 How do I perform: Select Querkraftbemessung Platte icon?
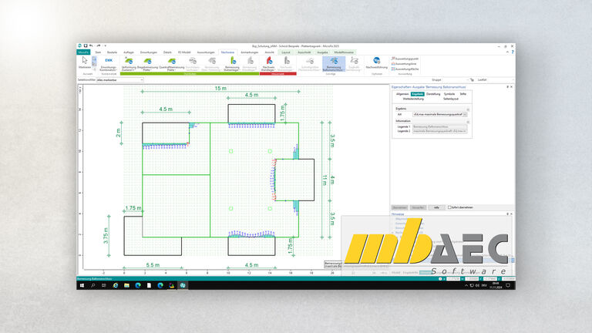171,62
